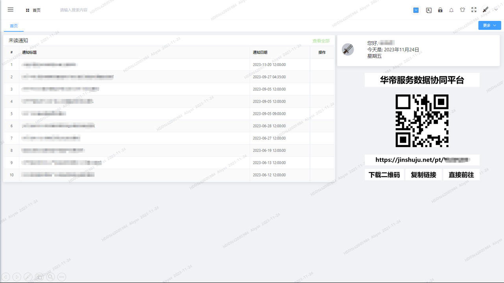The width and height of the screenshot is (504, 283).
Task: Click the sword user avatar in header
Action: click(485, 10)
